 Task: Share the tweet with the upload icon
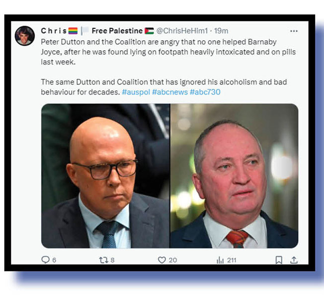coord(294,260)
